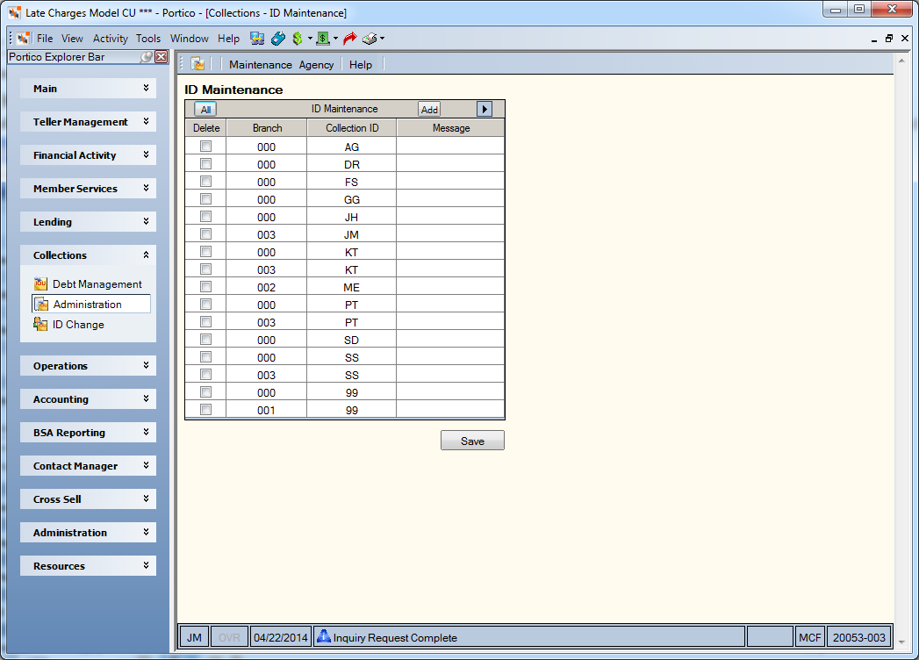Open the Activity menu
919x660 pixels.
(x=111, y=39)
